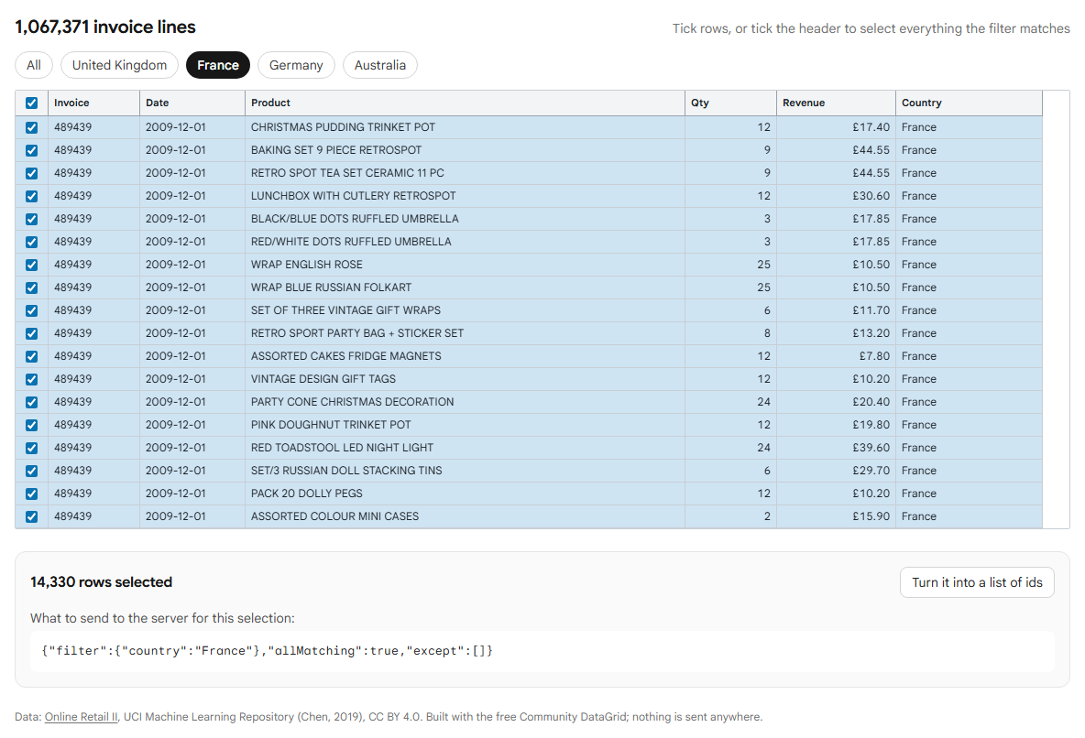Uncheck PINK DOUGHNUT TRINKET POT row
The width and height of the screenshot is (1085, 738).
[31, 425]
